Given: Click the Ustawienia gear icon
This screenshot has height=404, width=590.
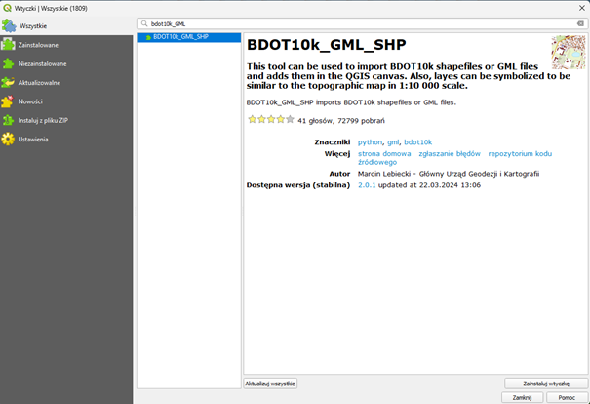Looking at the screenshot, I should (x=9, y=139).
